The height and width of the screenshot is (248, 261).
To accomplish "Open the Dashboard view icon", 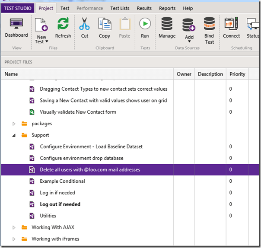I will 16,26.
